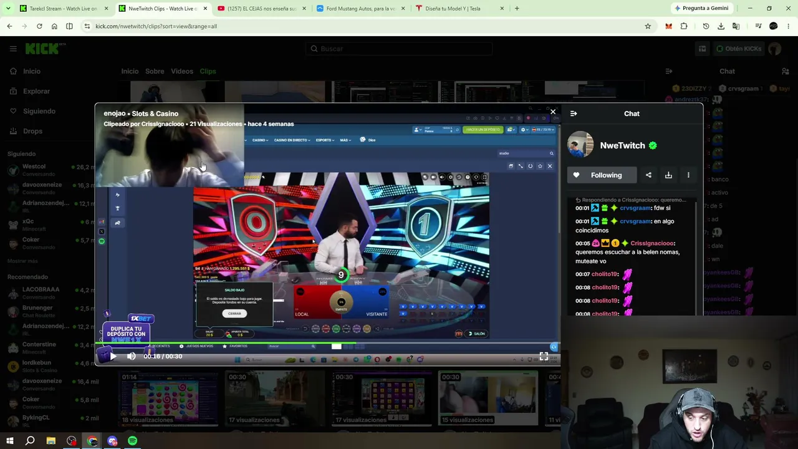Open Windows taskbar search
The height and width of the screenshot is (449, 798).
30,441
